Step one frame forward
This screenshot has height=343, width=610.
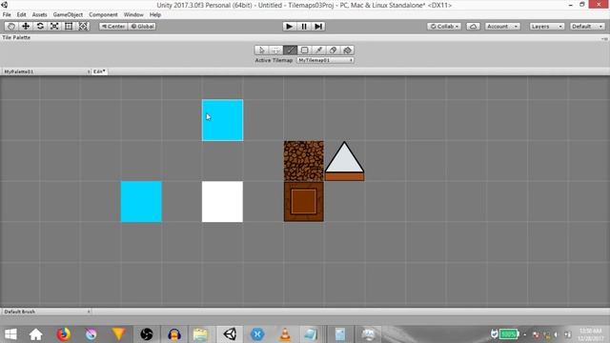(x=318, y=27)
